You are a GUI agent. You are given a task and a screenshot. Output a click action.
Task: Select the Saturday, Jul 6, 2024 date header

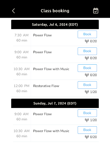click(55, 24)
